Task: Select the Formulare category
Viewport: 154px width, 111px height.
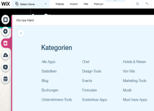Action: [89, 90]
